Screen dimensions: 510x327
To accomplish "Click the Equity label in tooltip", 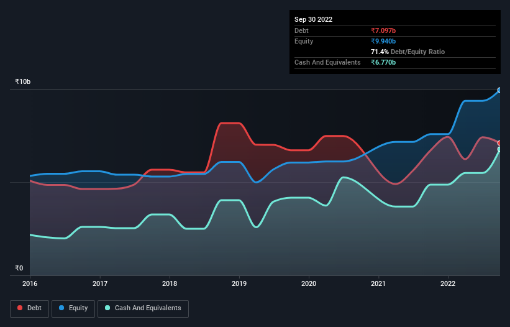I will (304, 41).
